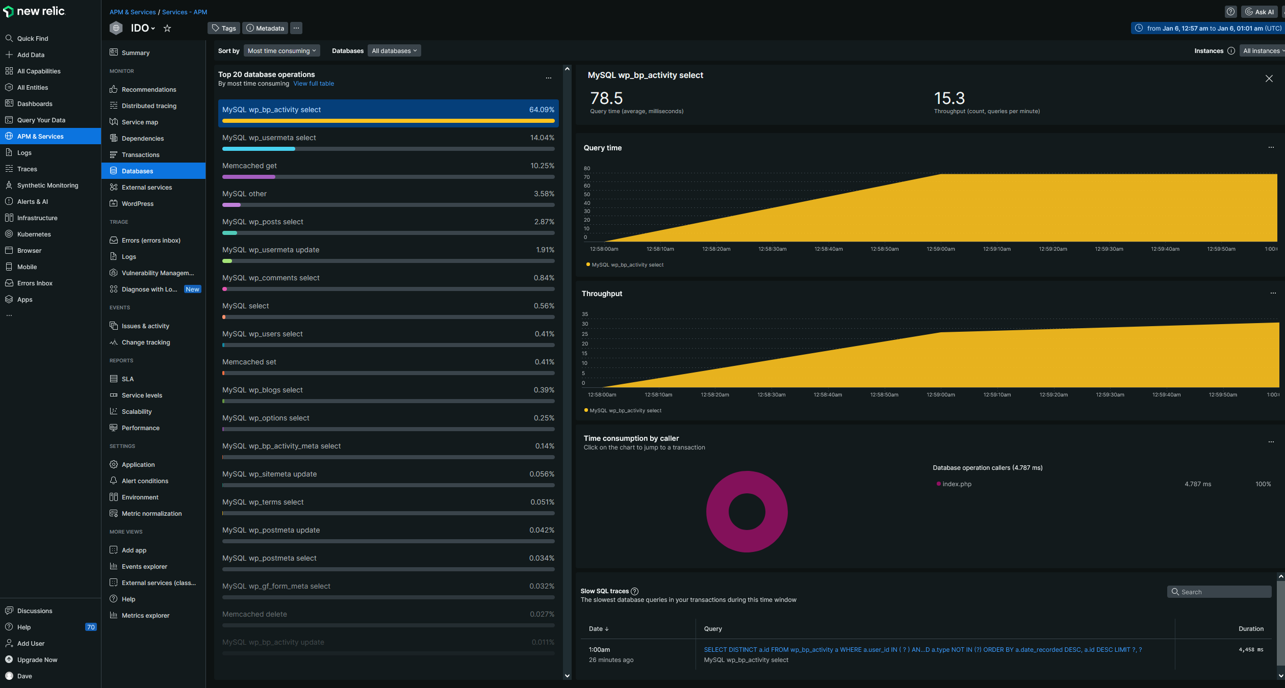Open more options ellipsis next to Metadata

tap(296, 28)
